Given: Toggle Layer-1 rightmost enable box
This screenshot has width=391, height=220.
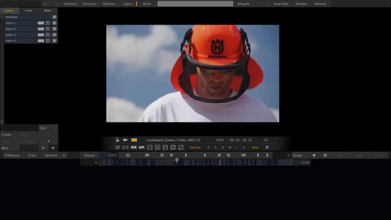Looking at the screenshot, I should [x=54, y=23].
